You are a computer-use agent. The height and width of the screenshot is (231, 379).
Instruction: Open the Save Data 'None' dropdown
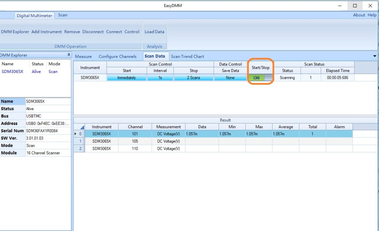pos(230,78)
